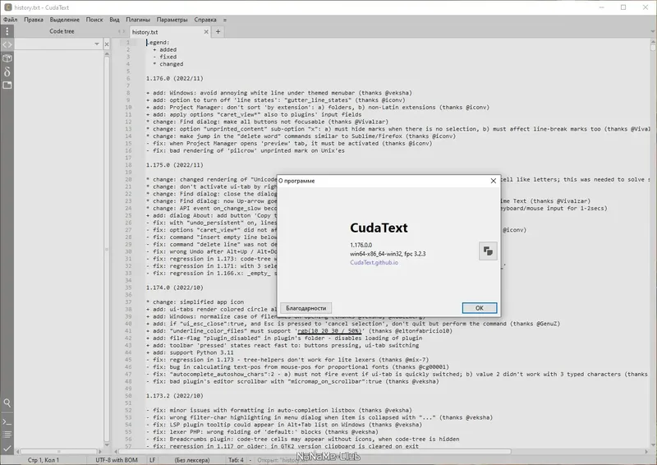Click line "1.173.2 (2022/10)" in editor
This screenshot has width=657, height=465.
point(175,396)
